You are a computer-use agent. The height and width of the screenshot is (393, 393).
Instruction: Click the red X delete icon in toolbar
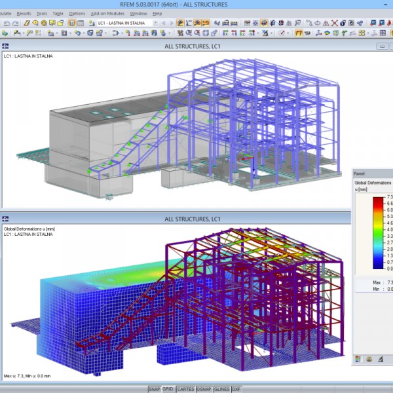coord(334,23)
